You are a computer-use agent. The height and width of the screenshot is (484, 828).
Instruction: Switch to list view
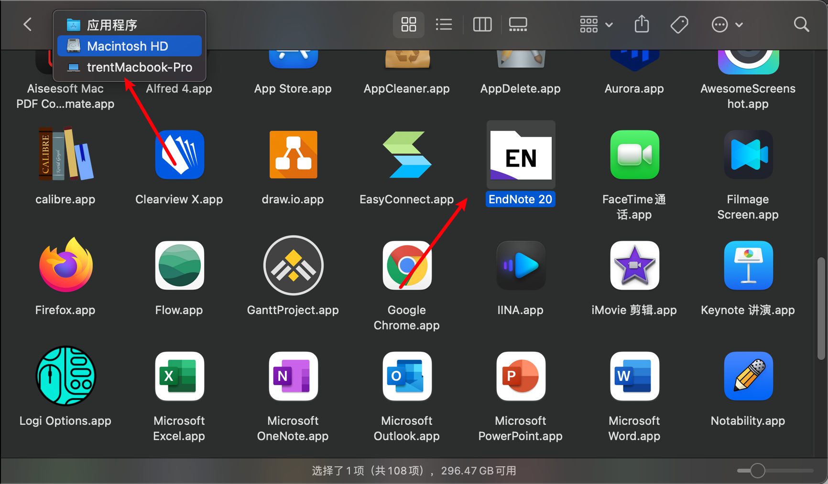444,24
